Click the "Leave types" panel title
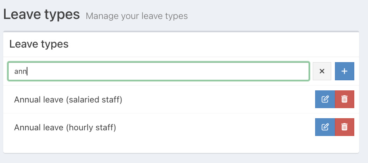 (x=39, y=44)
